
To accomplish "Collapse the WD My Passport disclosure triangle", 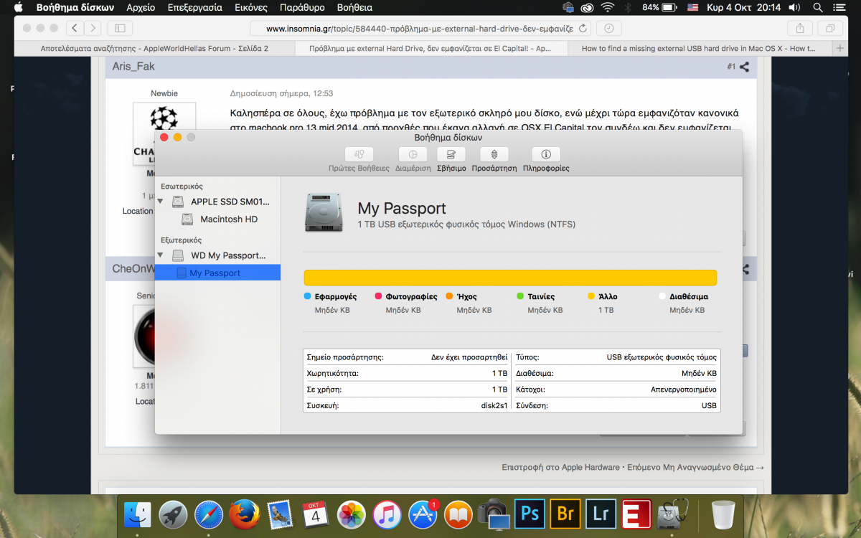I will [x=160, y=255].
